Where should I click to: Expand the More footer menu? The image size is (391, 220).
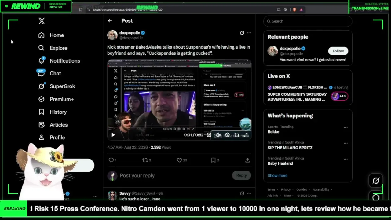288,196
